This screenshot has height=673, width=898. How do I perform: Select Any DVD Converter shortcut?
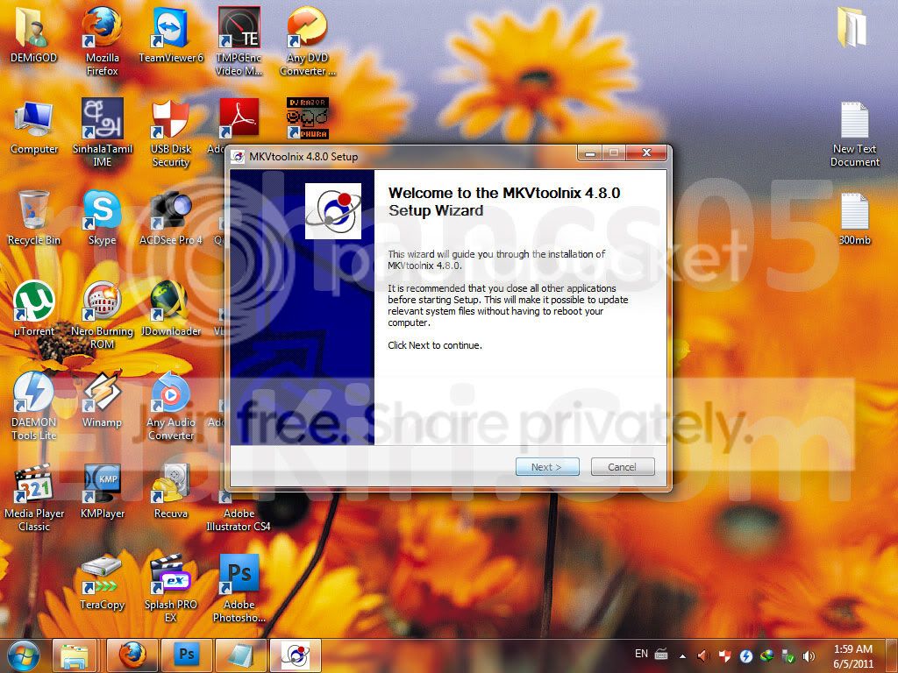308,40
